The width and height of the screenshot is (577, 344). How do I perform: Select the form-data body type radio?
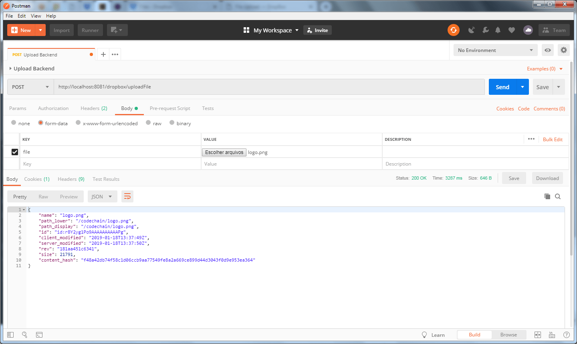tap(40, 123)
